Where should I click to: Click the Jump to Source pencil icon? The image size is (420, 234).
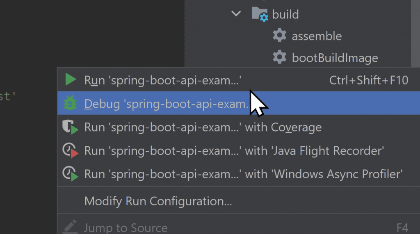point(70,227)
